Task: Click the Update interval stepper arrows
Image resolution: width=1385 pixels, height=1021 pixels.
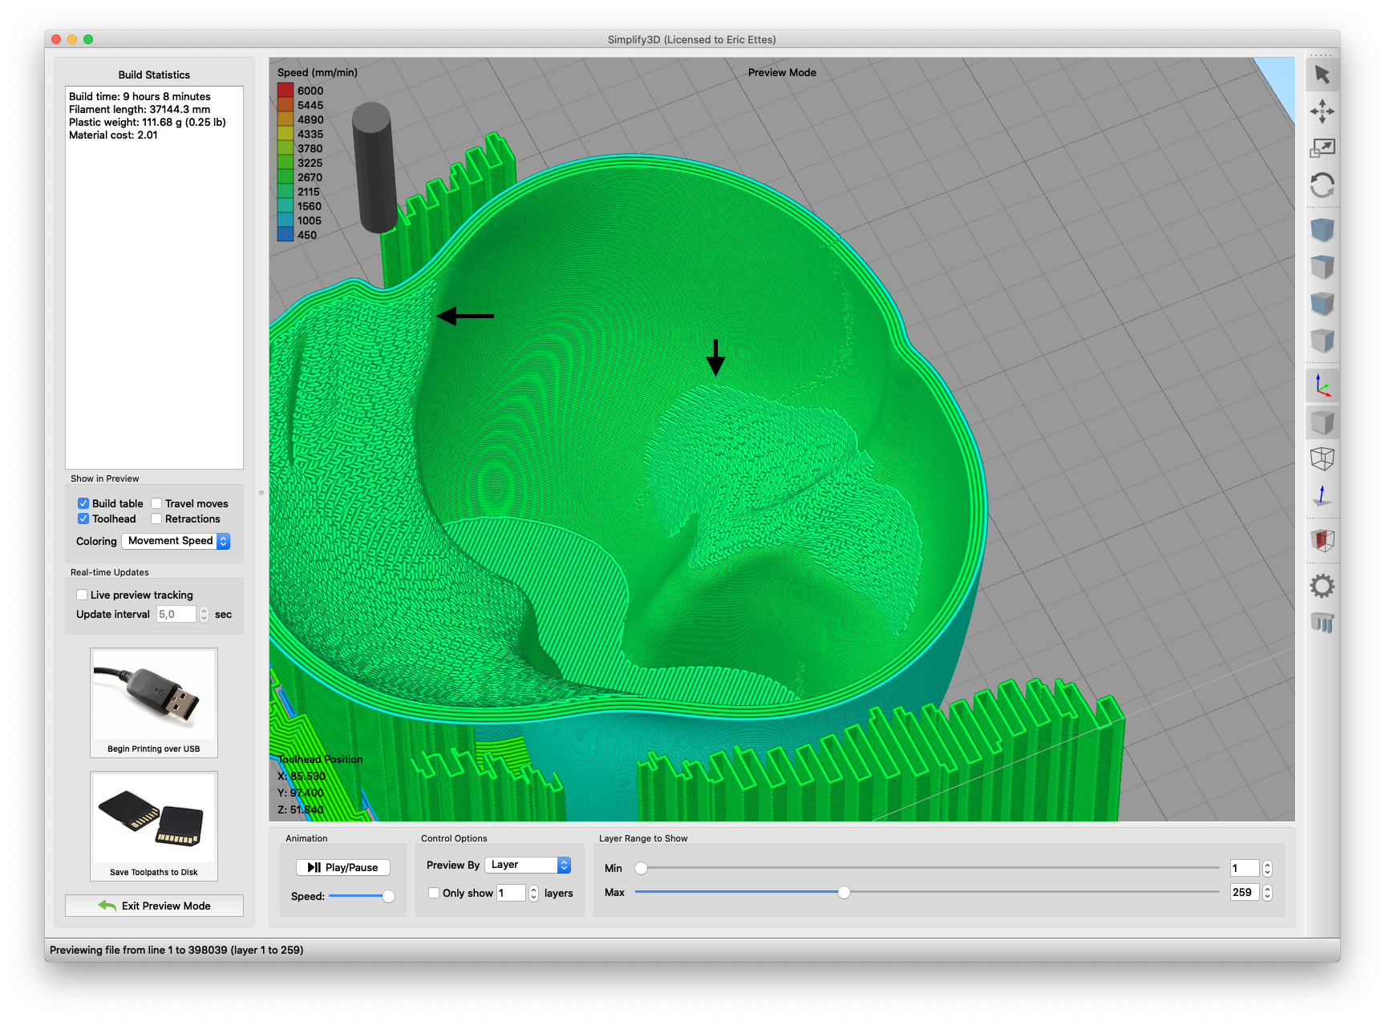Action: (205, 615)
